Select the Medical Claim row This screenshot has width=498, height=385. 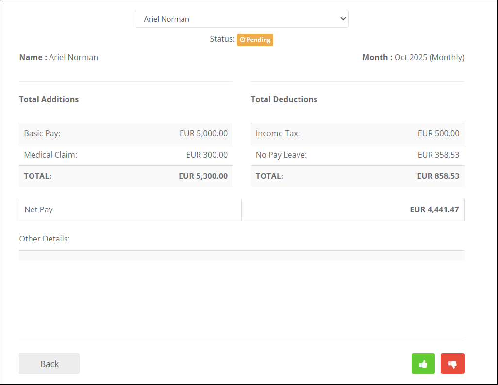pos(126,155)
